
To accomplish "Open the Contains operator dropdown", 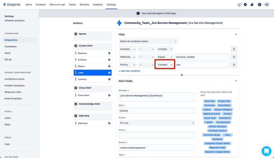I will pyautogui.click(x=165, y=65).
